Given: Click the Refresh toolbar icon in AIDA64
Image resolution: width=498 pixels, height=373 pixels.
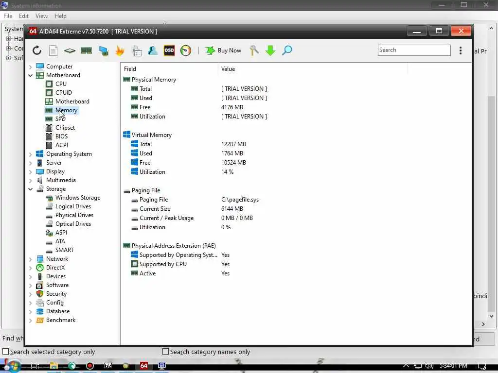Looking at the screenshot, I should 37,51.
